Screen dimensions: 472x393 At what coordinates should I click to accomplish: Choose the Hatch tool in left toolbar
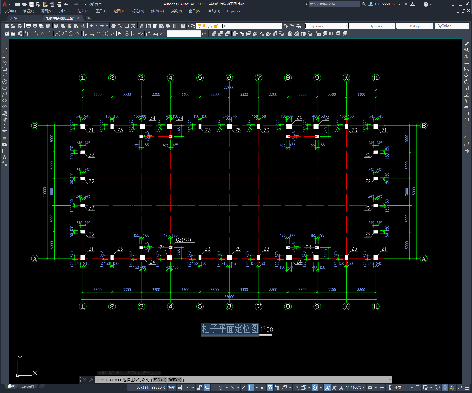tap(5, 132)
